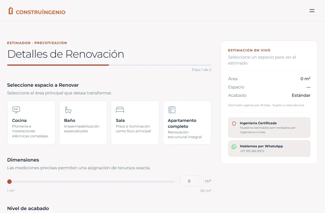The height and width of the screenshot is (213, 325).
Task: Click the 'Seleccione espacio a Renovar' heading
Action: coord(43,85)
